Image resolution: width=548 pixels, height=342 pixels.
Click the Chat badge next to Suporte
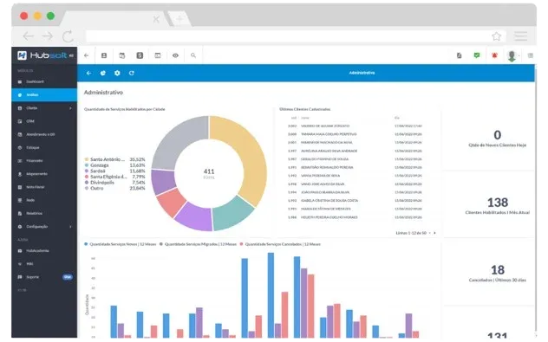click(x=68, y=277)
